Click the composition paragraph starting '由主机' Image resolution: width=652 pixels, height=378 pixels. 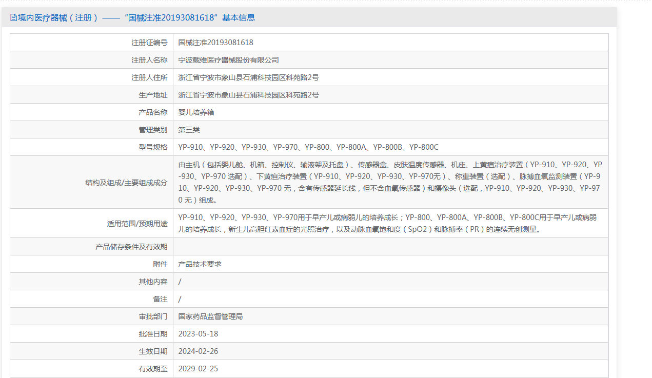click(x=390, y=182)
